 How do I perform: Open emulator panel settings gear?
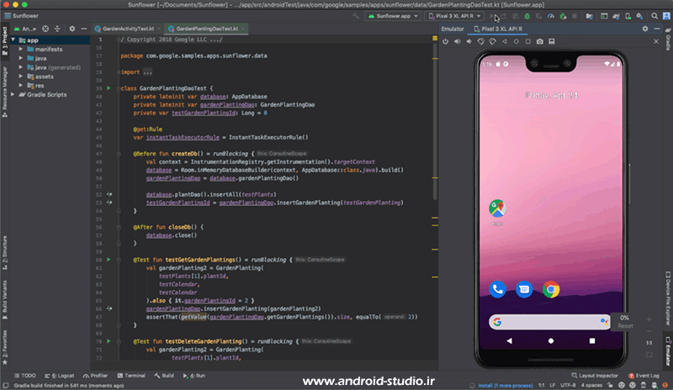646,29
